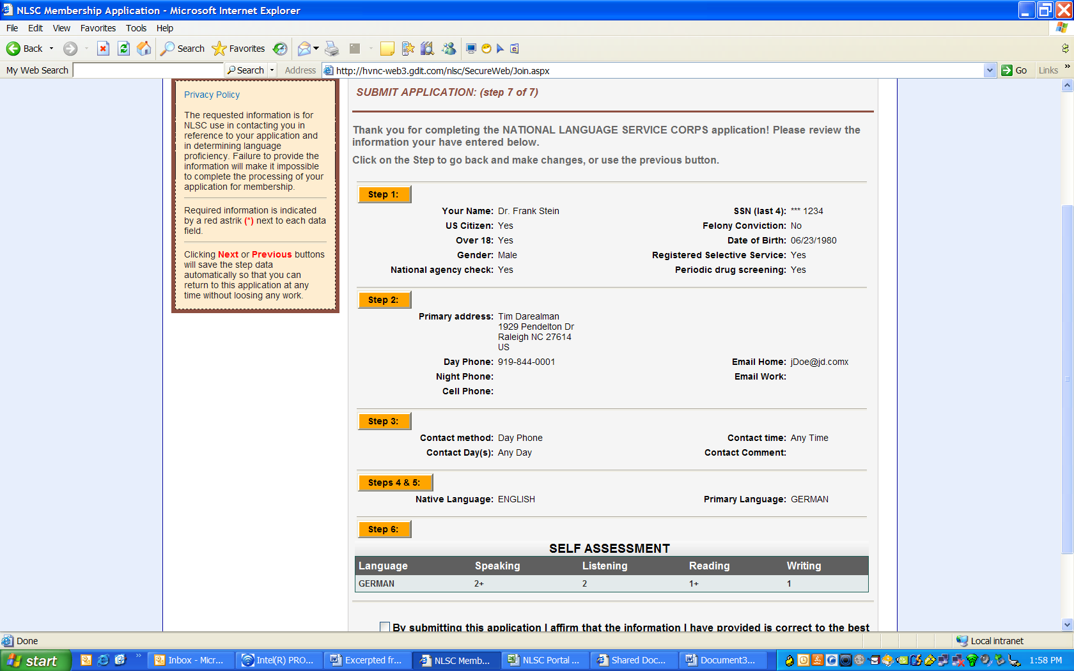Open the address bar dropdown arrow
Viewport: 1074px width, 671px height.
(x=990, y=70)
